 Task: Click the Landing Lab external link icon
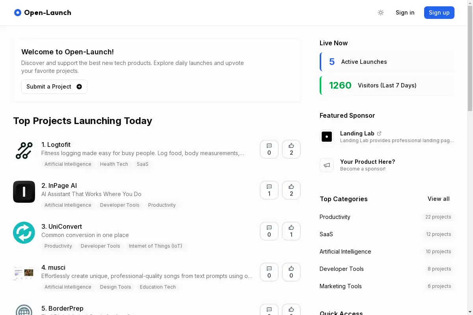point(379,133)
